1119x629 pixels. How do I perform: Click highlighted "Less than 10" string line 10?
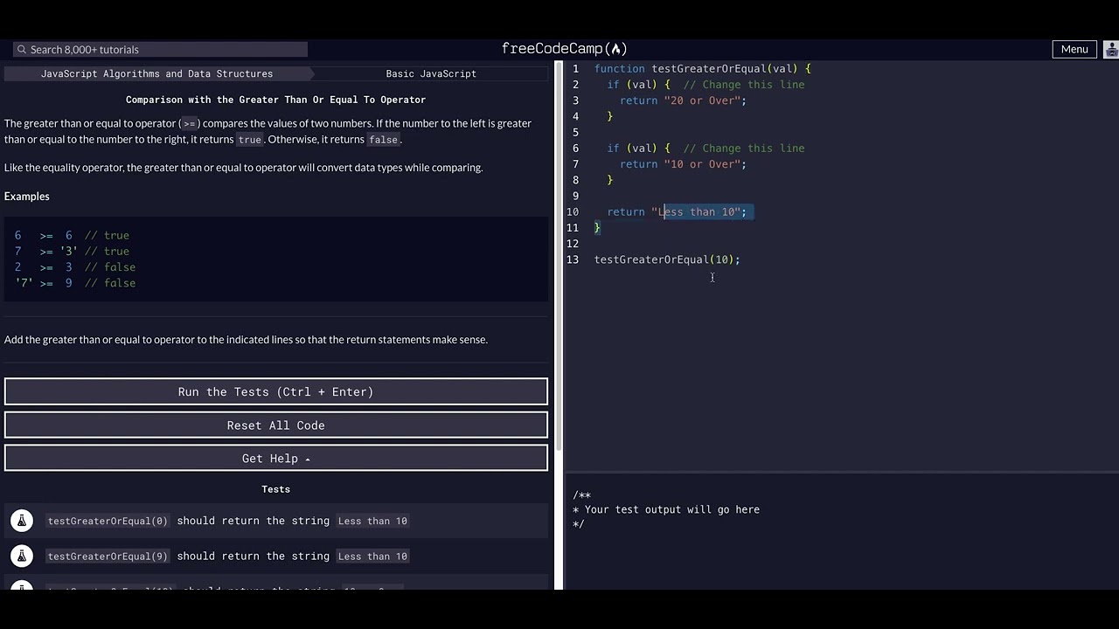click(x=696, y=212)
